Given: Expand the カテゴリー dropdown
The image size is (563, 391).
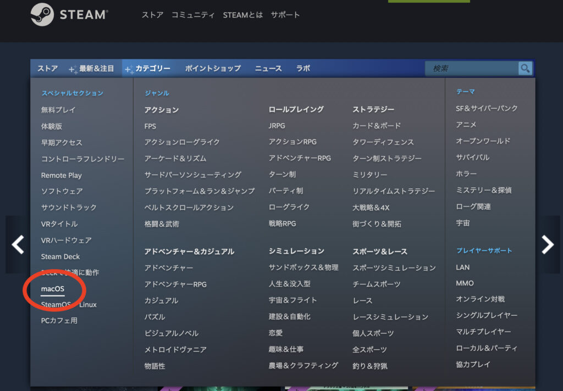Looking at the screenshot, I should 148,68.
